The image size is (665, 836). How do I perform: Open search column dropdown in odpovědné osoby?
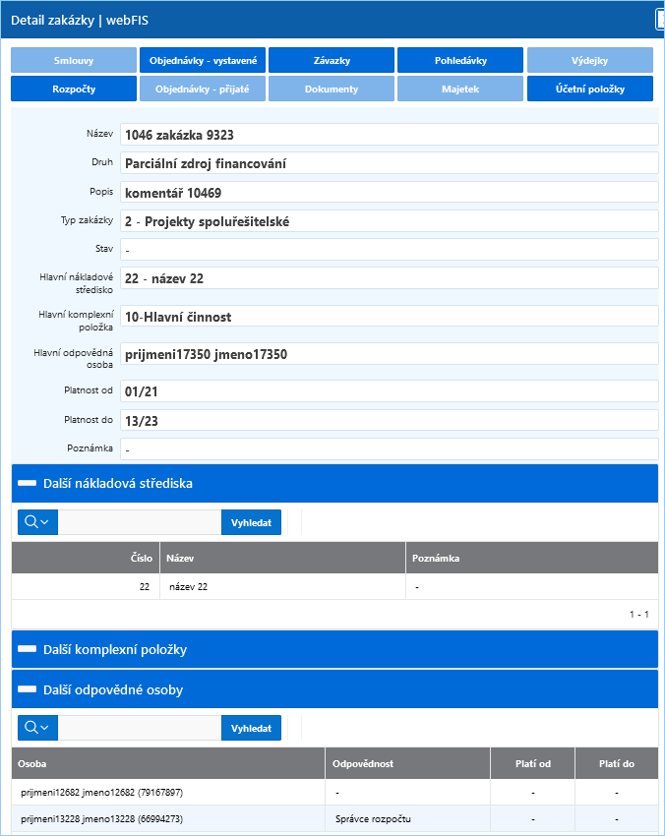pyautogui.click(x=37, y=727)
